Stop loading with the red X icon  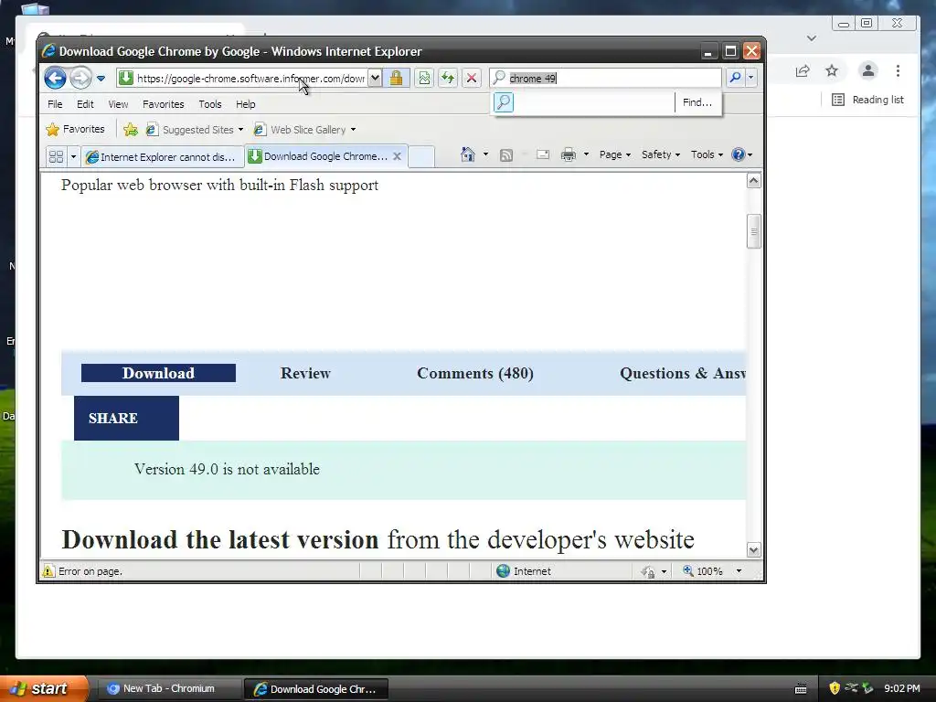[471, 78]
